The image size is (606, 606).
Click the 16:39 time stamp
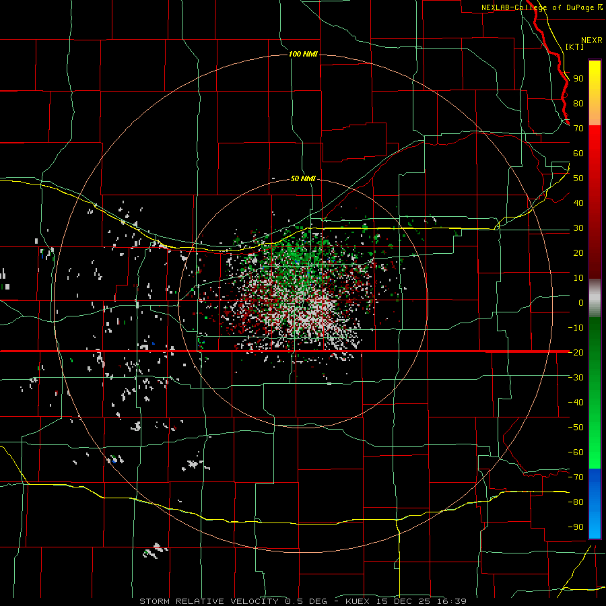click(x=451, y=601)
